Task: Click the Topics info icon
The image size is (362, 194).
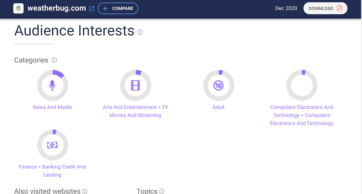Action: point(162,191)
